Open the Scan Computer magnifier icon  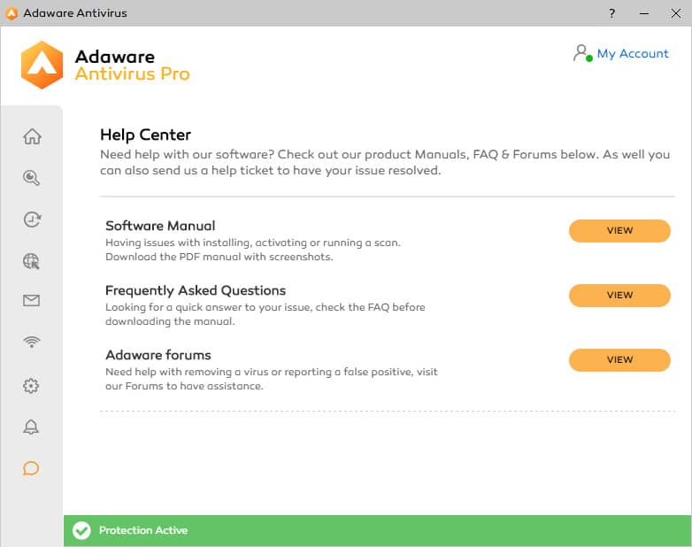click(x=31, y=178)
